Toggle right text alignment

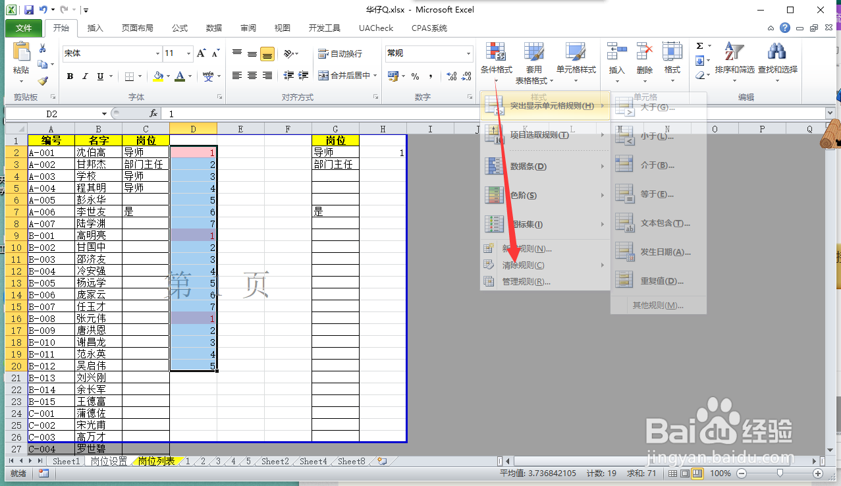point(267,76)
